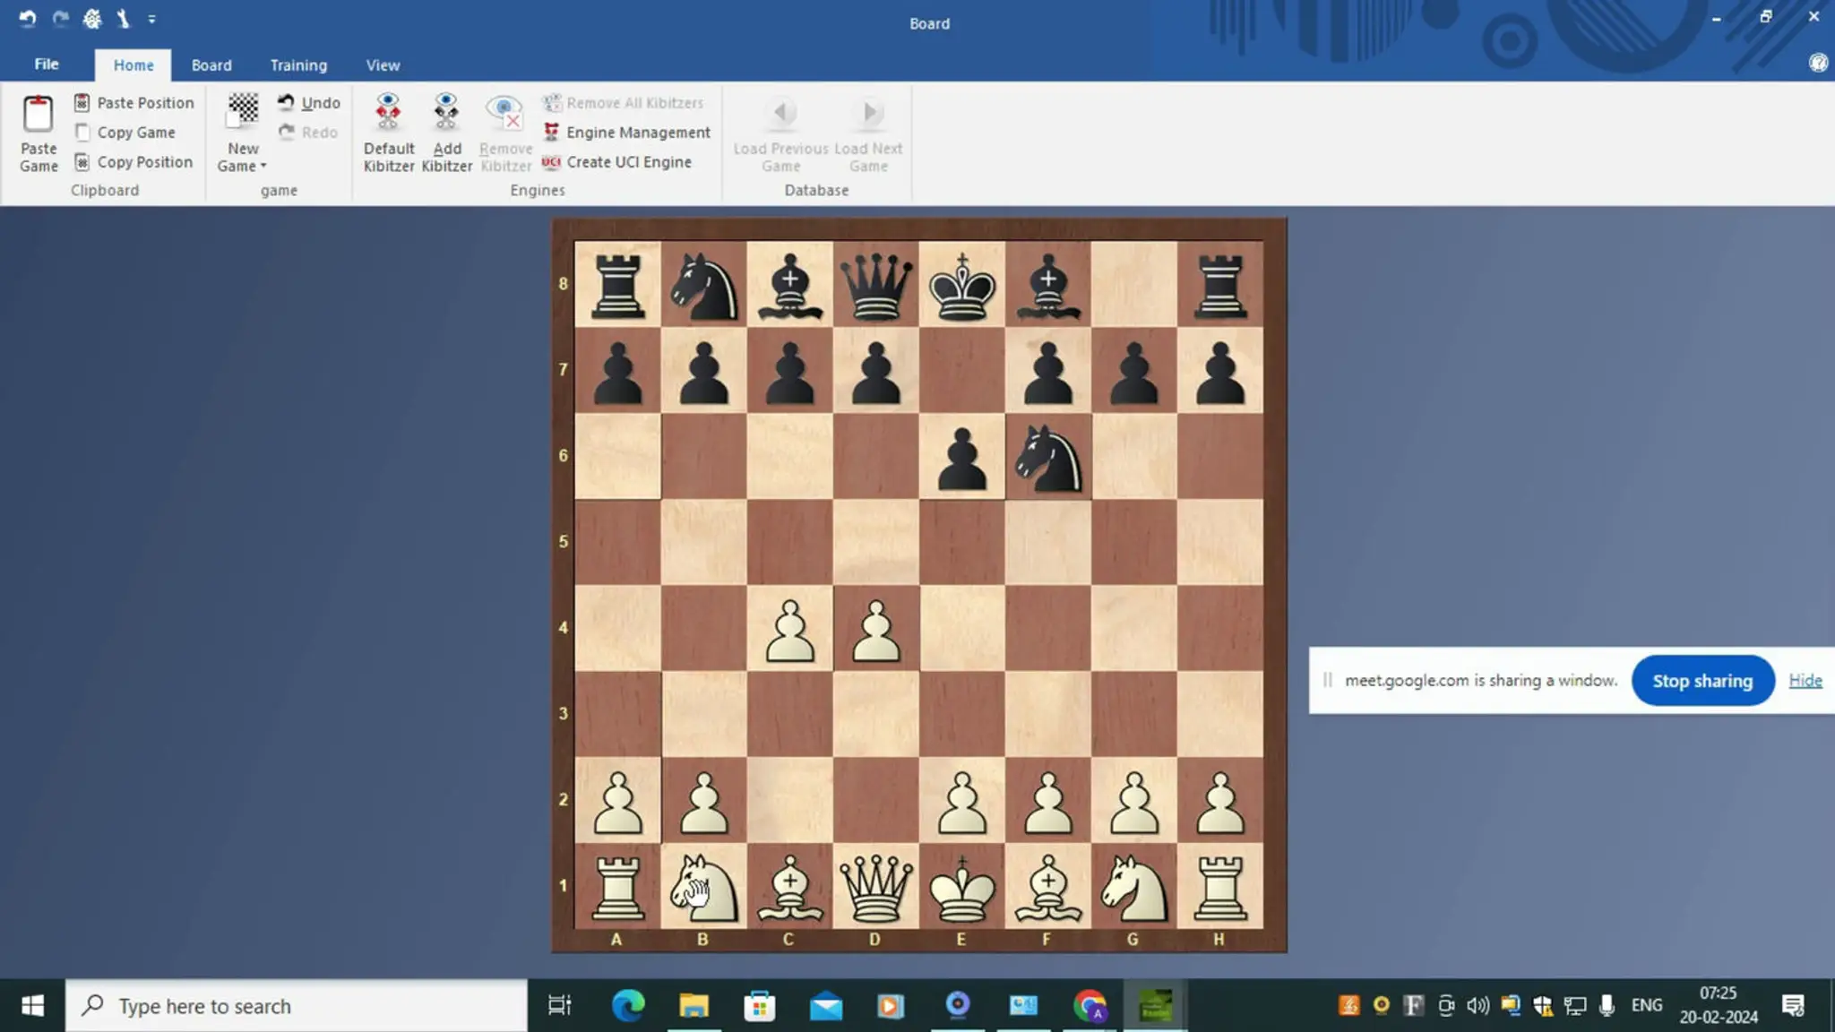Viewport: 1835px width, 1032px height.
Task: Click the Add Kibitzer icon
Action: point(446,111)
